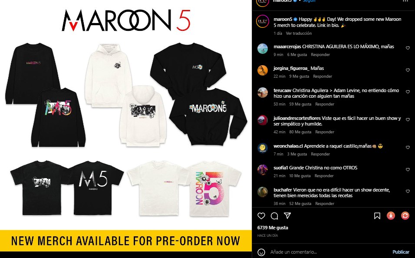Open comments via speech bubble icon
The width and height of the screenshot is (415, 258).
(274, 216)
